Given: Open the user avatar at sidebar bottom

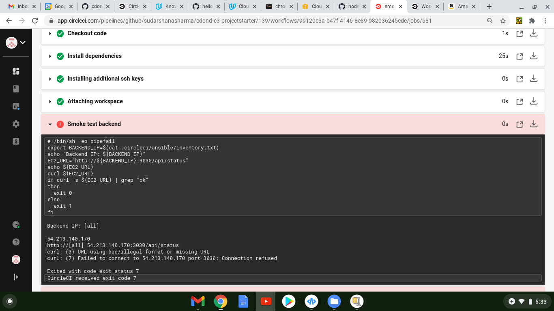Looking at the screenshot, I should click(16, 260).
